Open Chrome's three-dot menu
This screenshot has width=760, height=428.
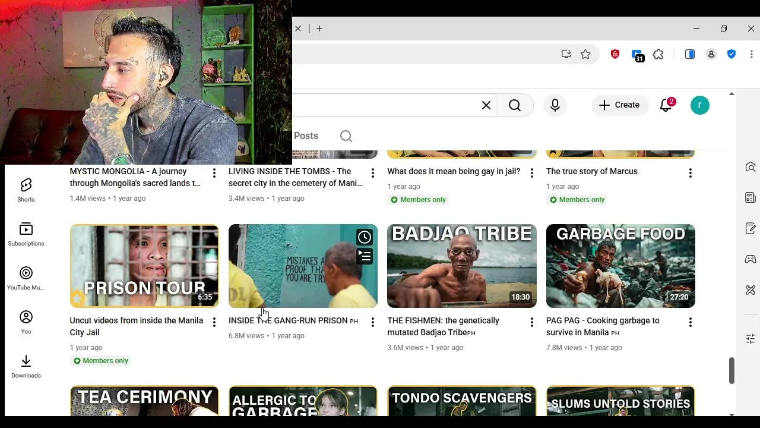(752, 54)
